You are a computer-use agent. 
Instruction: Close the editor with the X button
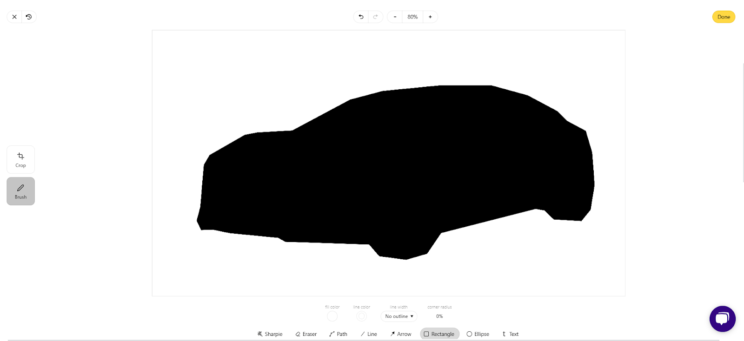[x=14, y=17]
